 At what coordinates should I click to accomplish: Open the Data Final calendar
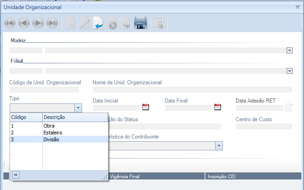click(217, 107)
